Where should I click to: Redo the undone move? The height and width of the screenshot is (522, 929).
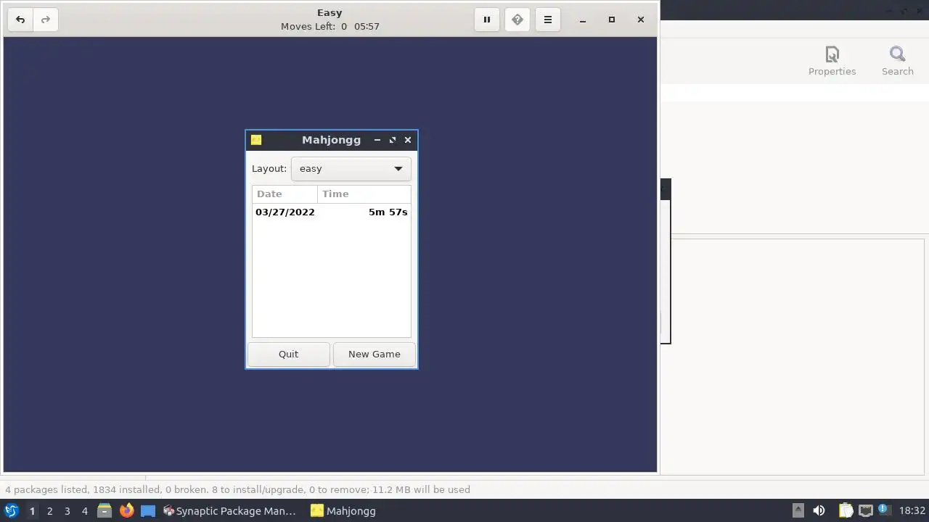point(46,20)
